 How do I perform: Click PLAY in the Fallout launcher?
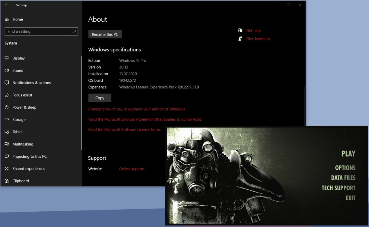pos(348,154)
